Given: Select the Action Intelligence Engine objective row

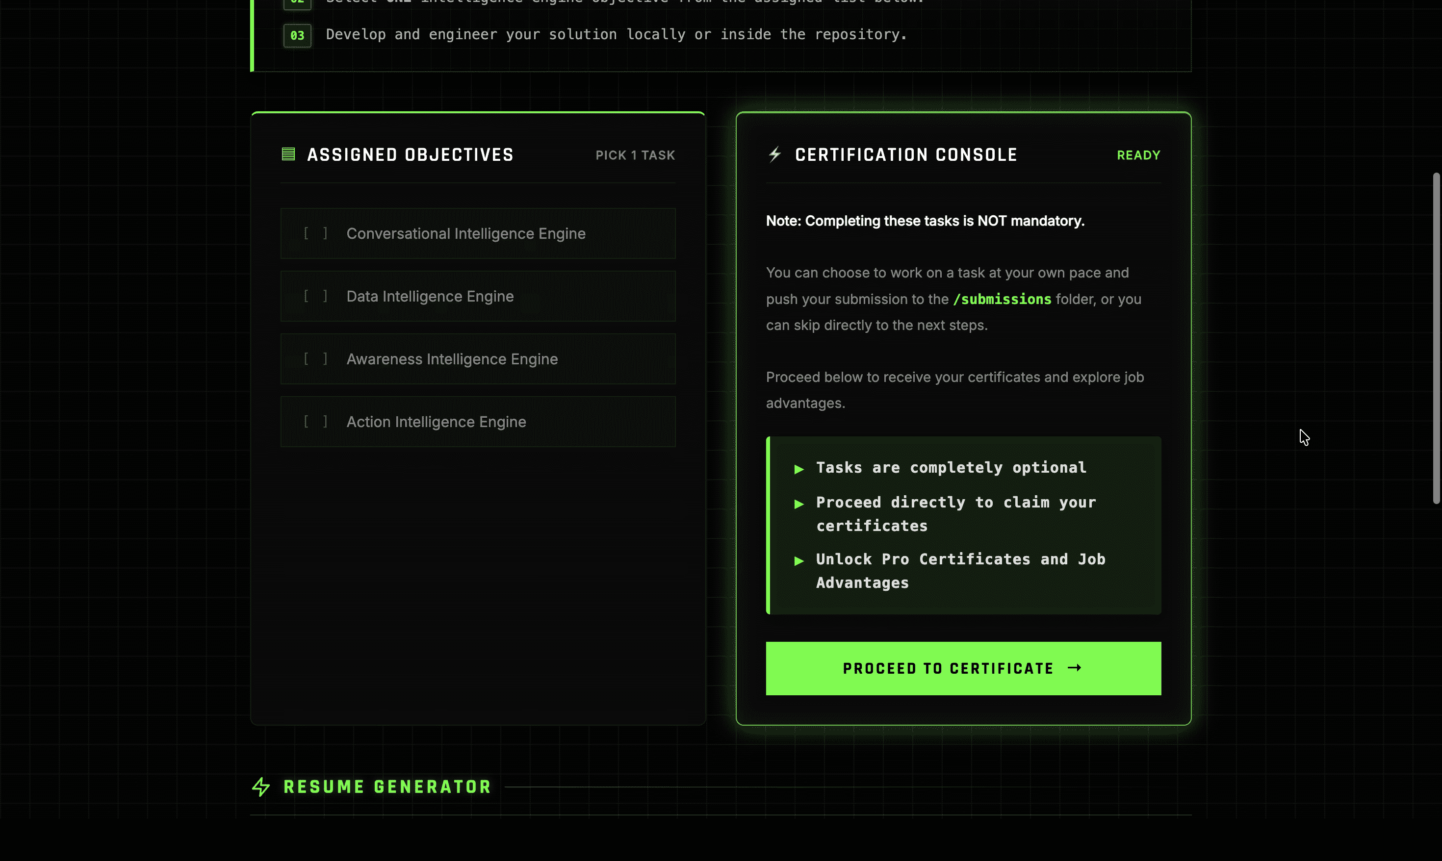Looking at the screenshot, I should 478,421.
